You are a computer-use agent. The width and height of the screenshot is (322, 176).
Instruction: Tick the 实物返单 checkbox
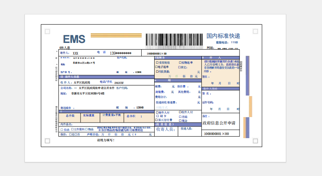tap(180, 62)
